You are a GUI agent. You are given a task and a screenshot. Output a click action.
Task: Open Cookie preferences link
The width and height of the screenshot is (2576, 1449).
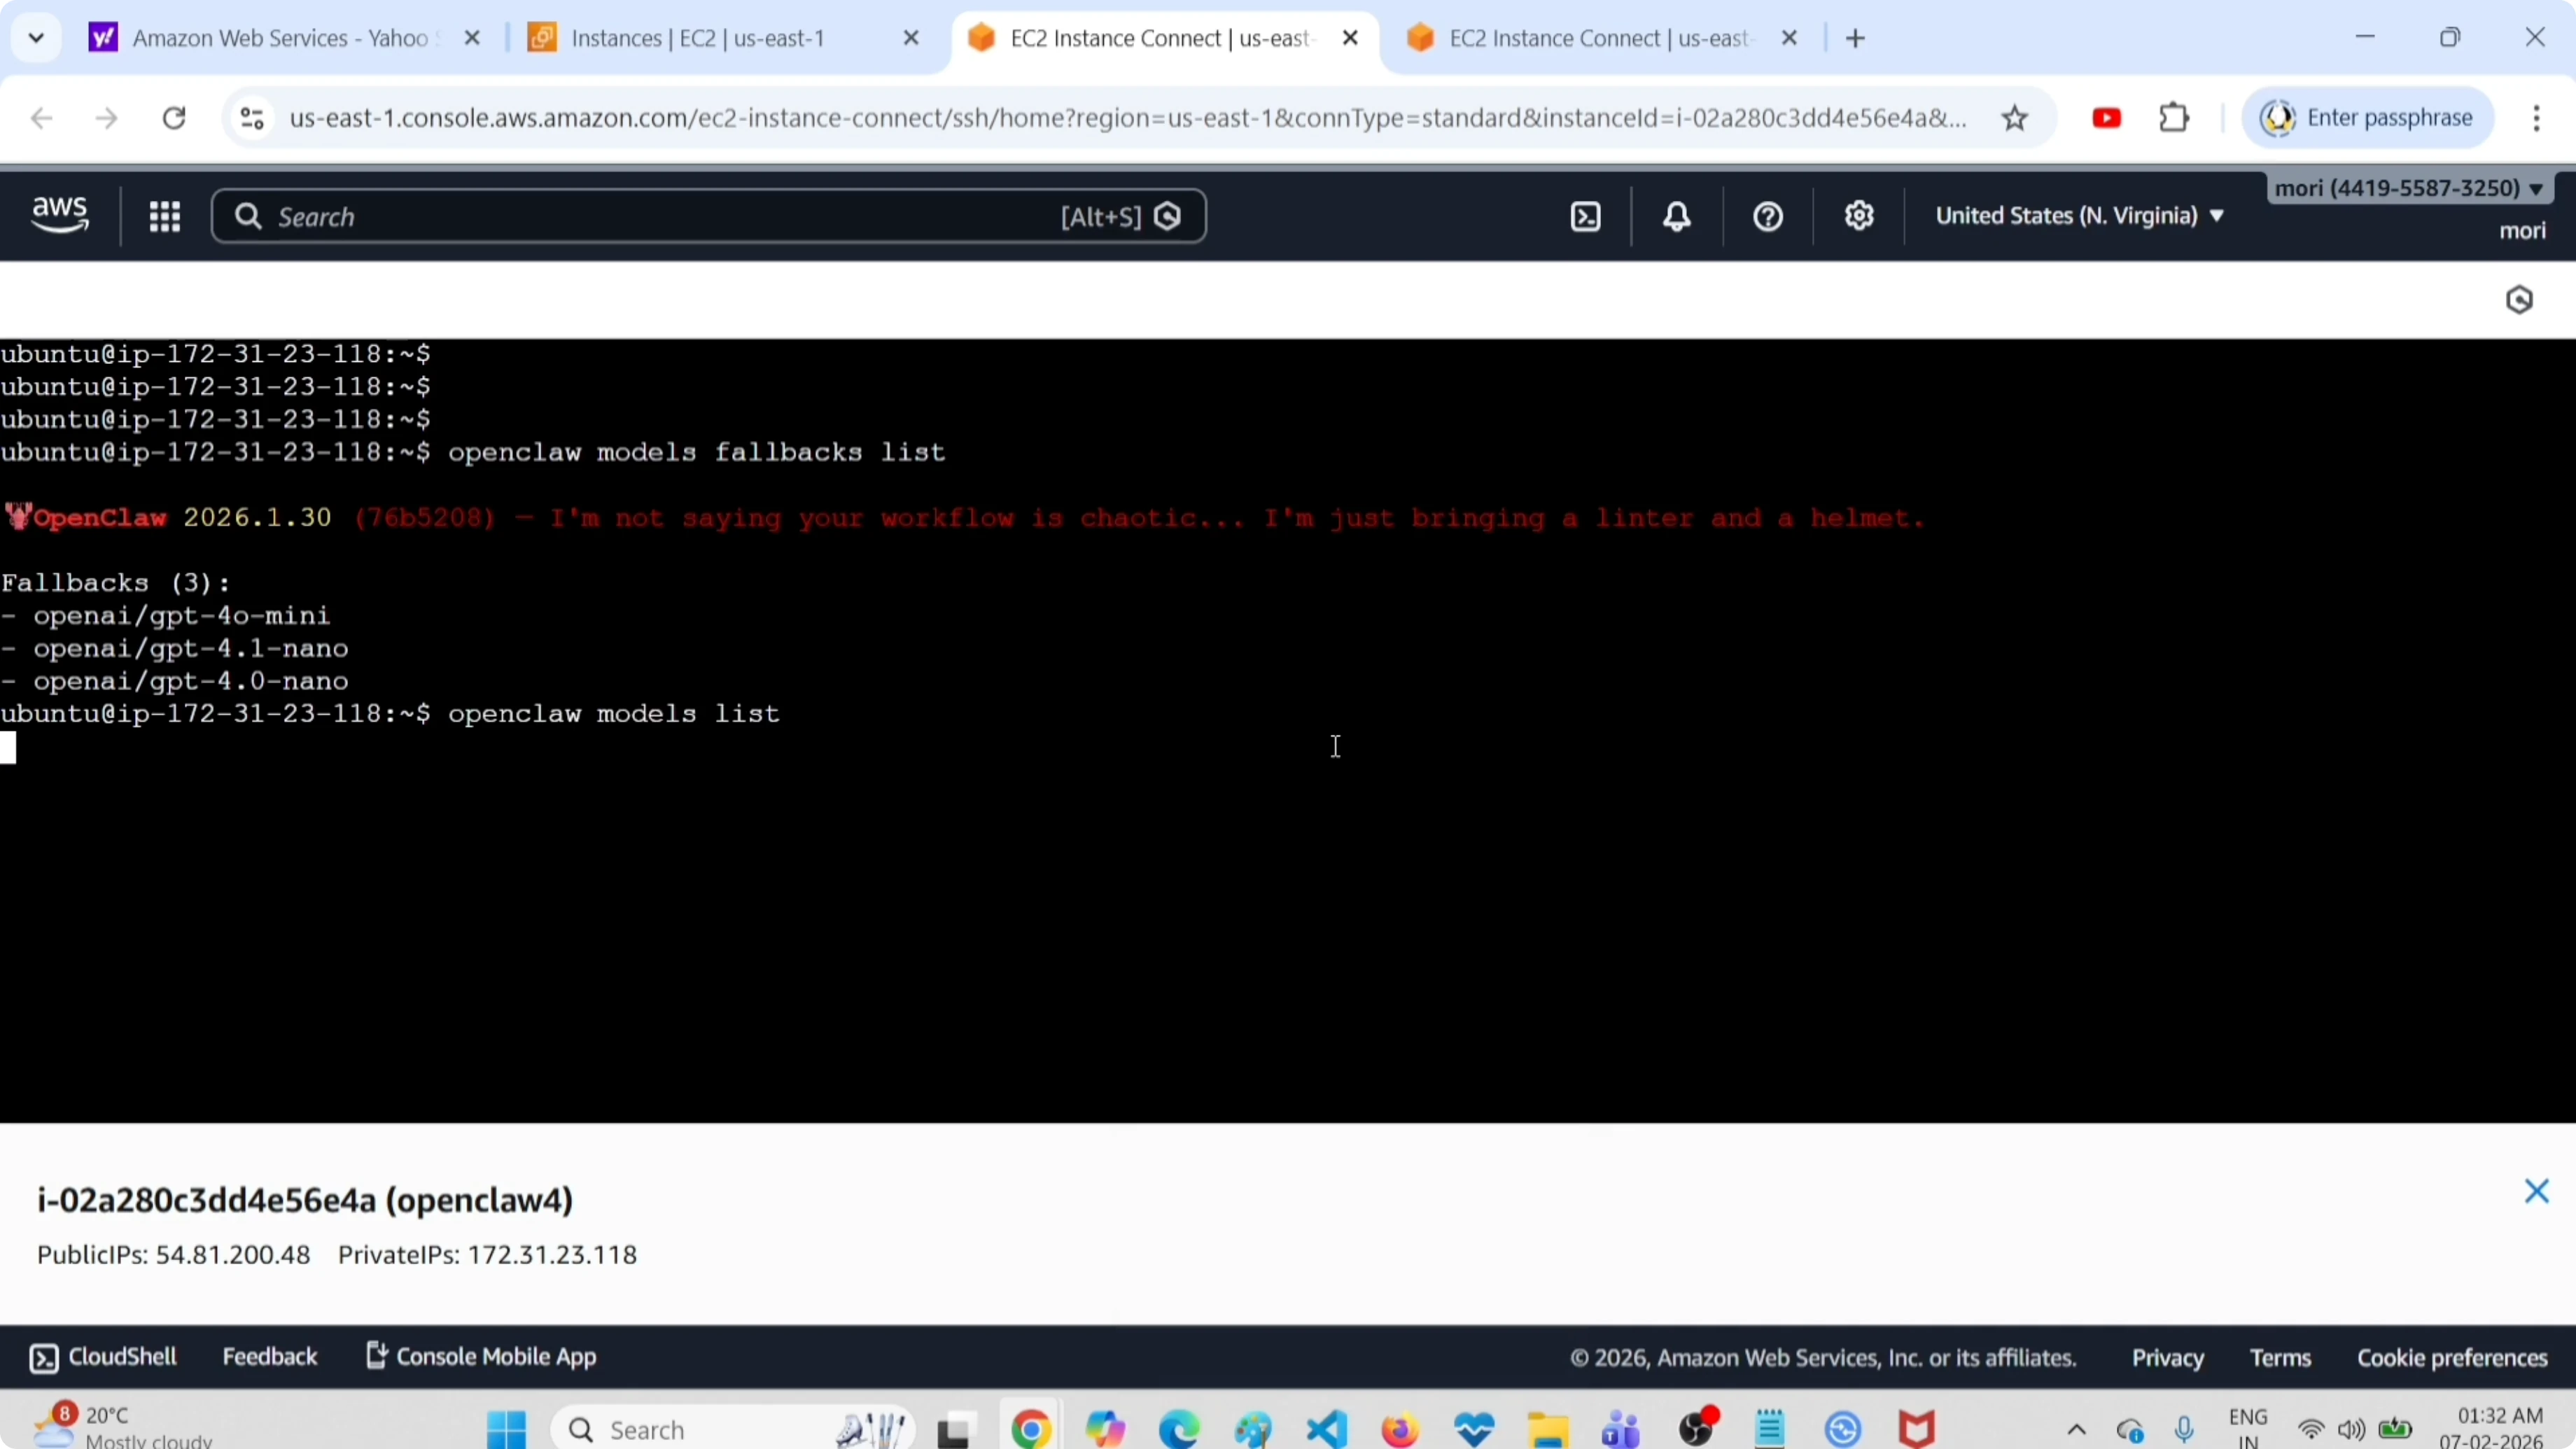(2452, 1358)
